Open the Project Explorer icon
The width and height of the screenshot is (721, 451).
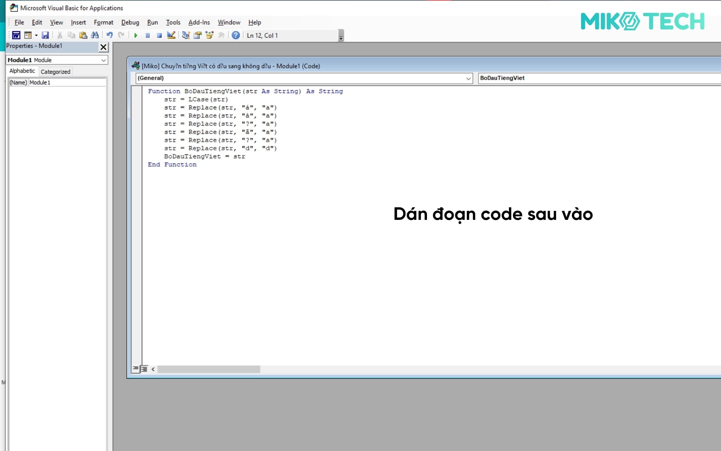click(x=186, y=35)
